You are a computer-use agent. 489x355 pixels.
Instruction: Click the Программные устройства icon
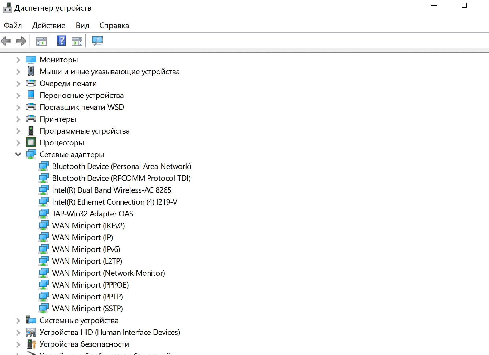click(x=31, y=131)
